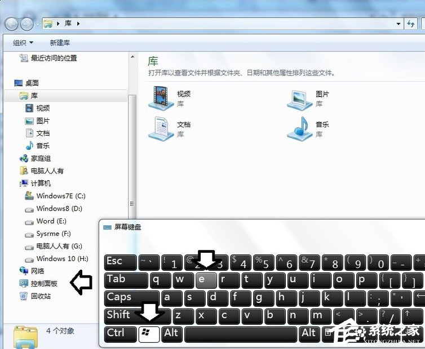
Task: Toggle Caps key on the screen keyboard
Action: click(x=132, y=298)
